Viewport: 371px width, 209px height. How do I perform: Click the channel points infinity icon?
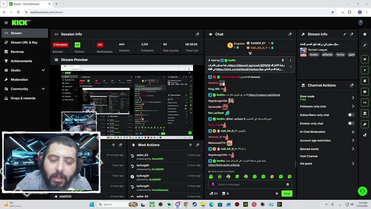(213, 194)
